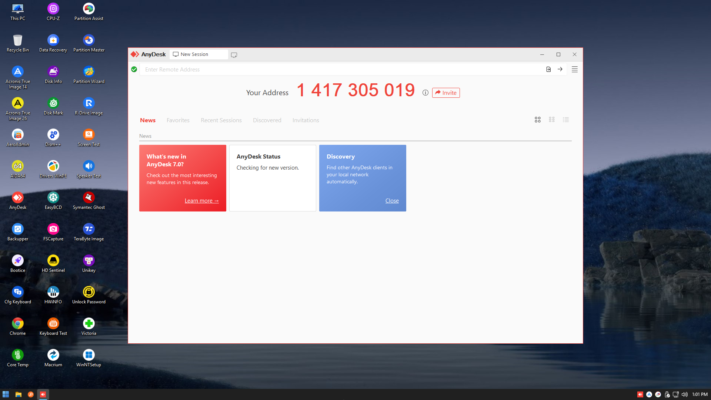The height and width of the screenshot is (400, 711).
Task: Open Windows Start menu
Action: point(6,394)
